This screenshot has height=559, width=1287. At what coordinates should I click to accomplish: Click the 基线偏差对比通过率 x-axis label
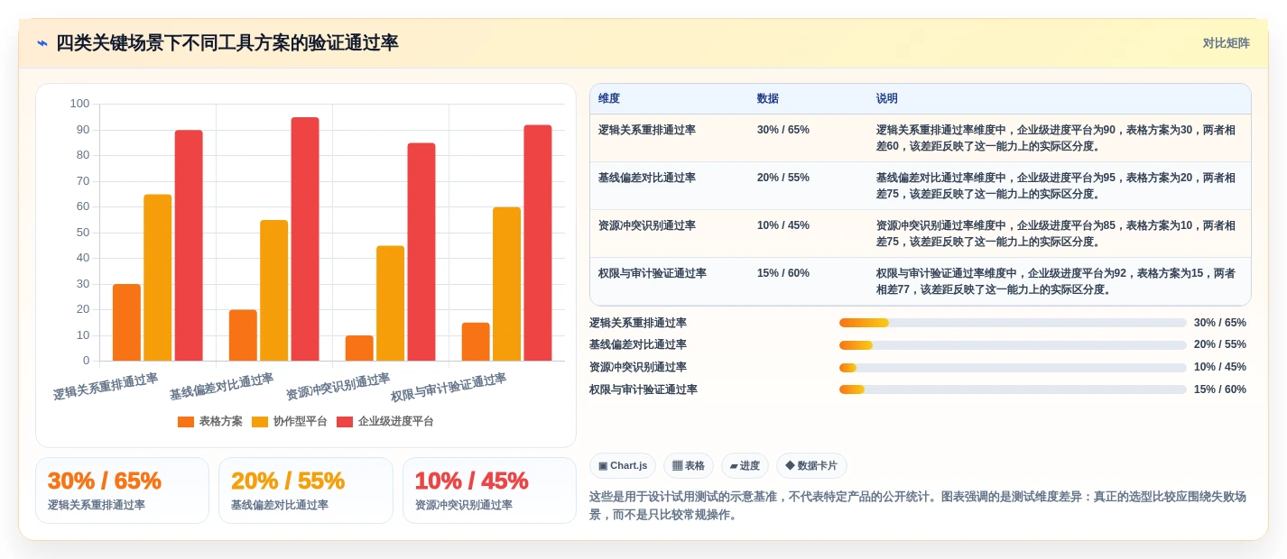pos(221,387)
